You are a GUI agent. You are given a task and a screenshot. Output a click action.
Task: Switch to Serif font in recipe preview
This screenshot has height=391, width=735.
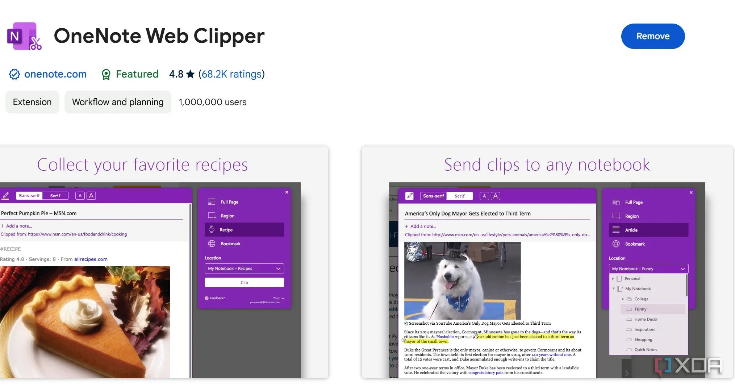point(55,196)
